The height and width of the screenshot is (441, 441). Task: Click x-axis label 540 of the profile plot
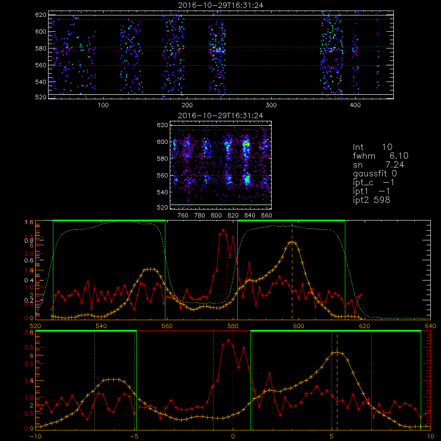tap(101, 326)
